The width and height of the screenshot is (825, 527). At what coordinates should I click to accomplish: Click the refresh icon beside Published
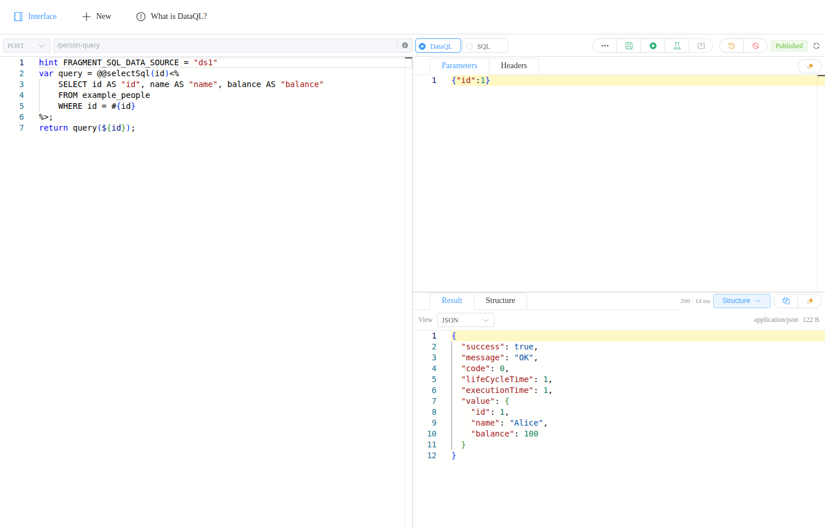point(816,46)
